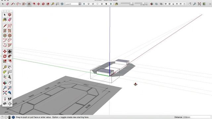Toggle Back Edges style
The image size is (212, 119).
click(88, 4)
